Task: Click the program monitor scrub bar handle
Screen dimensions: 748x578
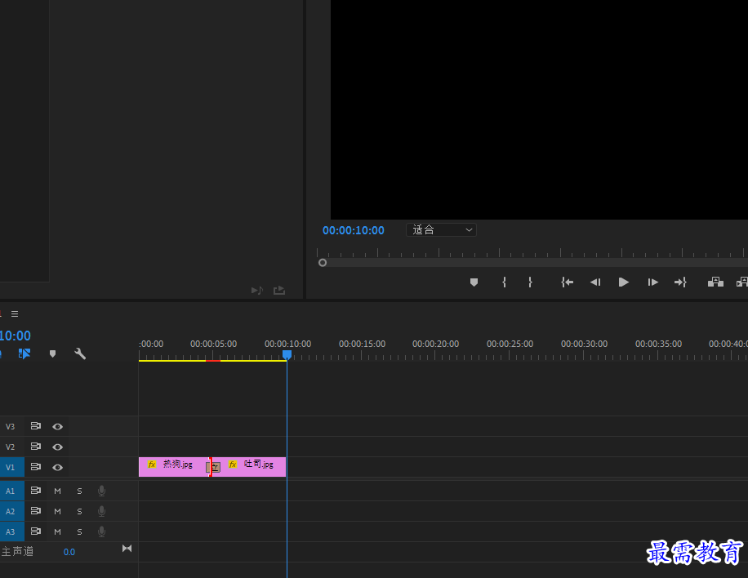Action: (323, 263)
